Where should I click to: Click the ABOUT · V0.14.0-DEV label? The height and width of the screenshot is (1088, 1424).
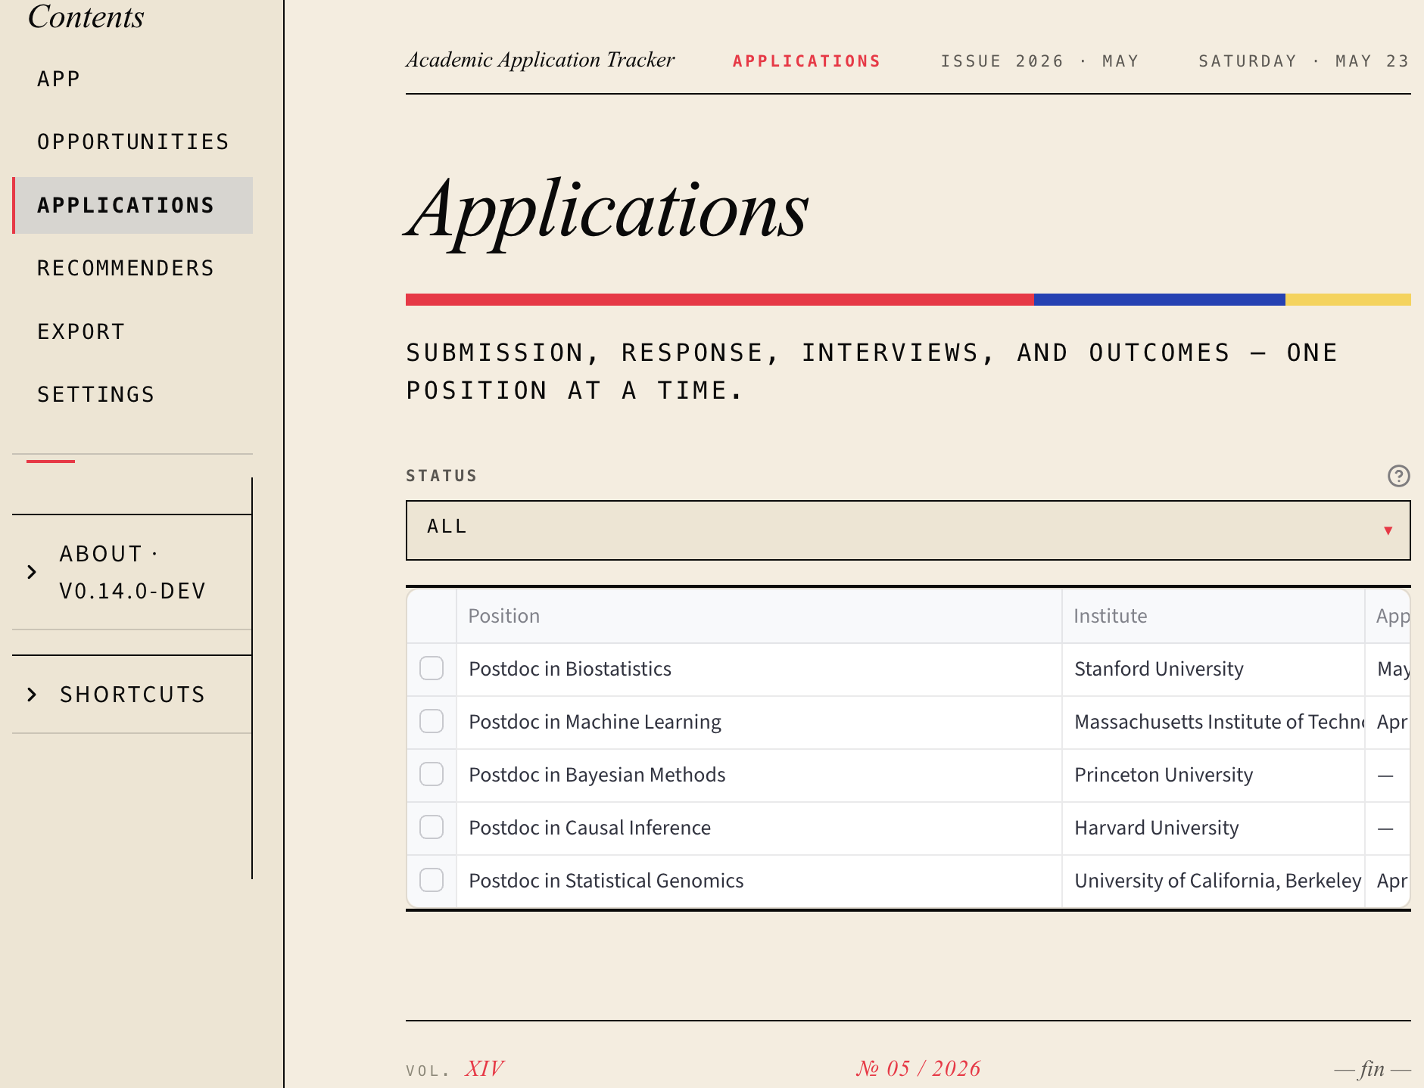pyautogui.click(x=132, y=572)
